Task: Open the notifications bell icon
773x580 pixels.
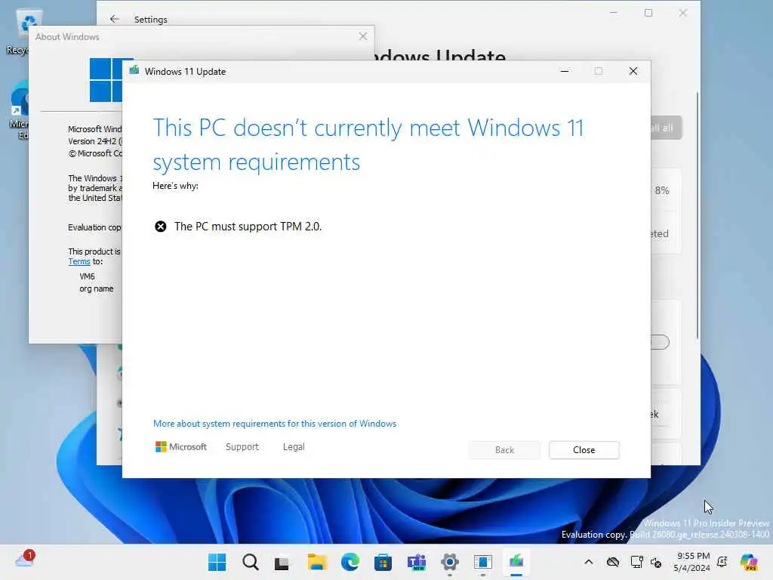Action: pos(722,562)
